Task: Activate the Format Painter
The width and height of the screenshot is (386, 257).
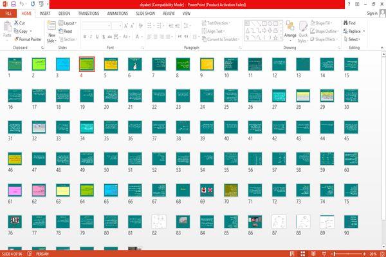Action: coord(28,39)
